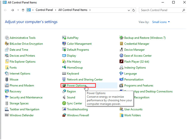Image resolution: width=187 pixels, height=140 pixels.
Task: Refresh the Control Panel view
Action: pos(134,10)
